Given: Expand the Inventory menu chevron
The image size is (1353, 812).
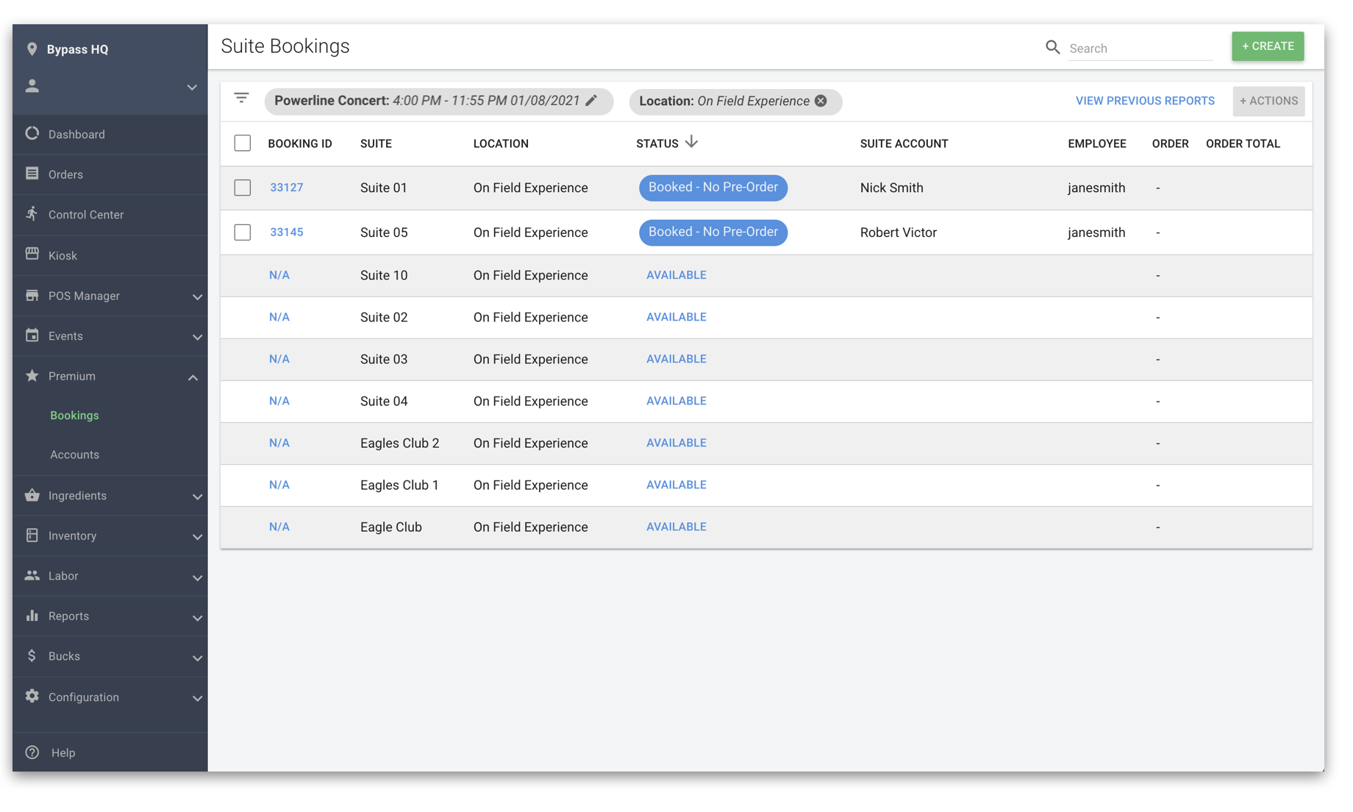Looking at the screenshot, I should pyautogui.click(x=197, y=537).
